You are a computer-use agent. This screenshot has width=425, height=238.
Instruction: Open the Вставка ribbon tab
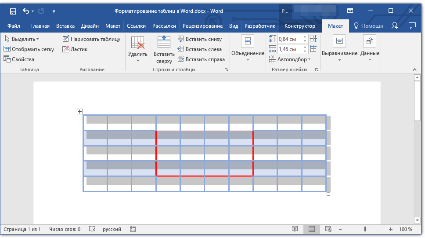tap(65, 26)
